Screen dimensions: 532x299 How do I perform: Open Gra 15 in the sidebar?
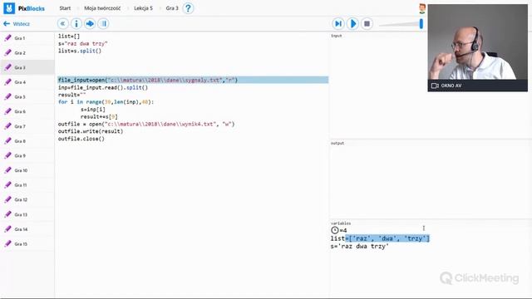point(27,244)
